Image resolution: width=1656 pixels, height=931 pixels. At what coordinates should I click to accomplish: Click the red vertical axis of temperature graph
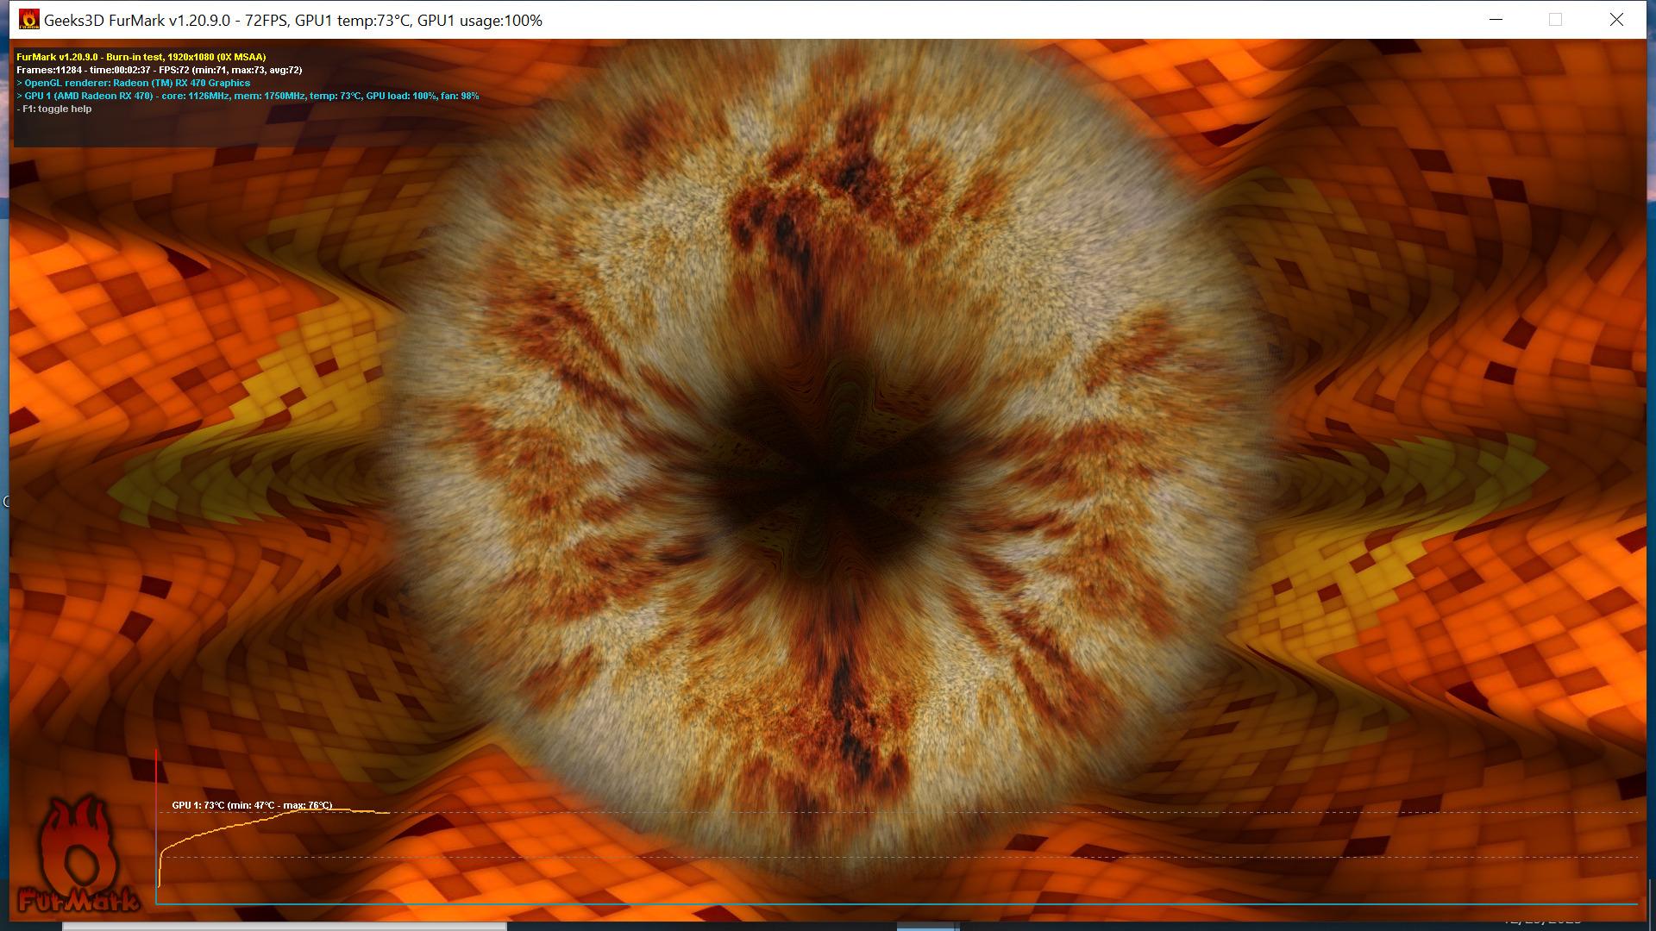pos(156,776)
